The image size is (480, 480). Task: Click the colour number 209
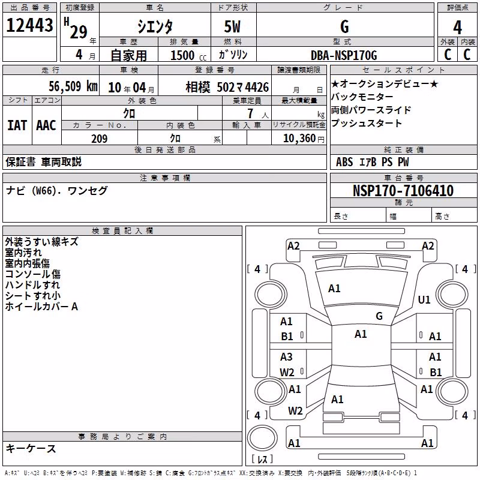pyautogui.click(x=100, y=139)
